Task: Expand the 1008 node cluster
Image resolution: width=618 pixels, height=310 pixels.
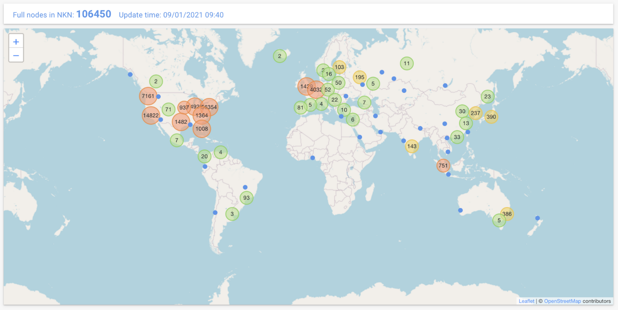Action: (x=202, y=129)
